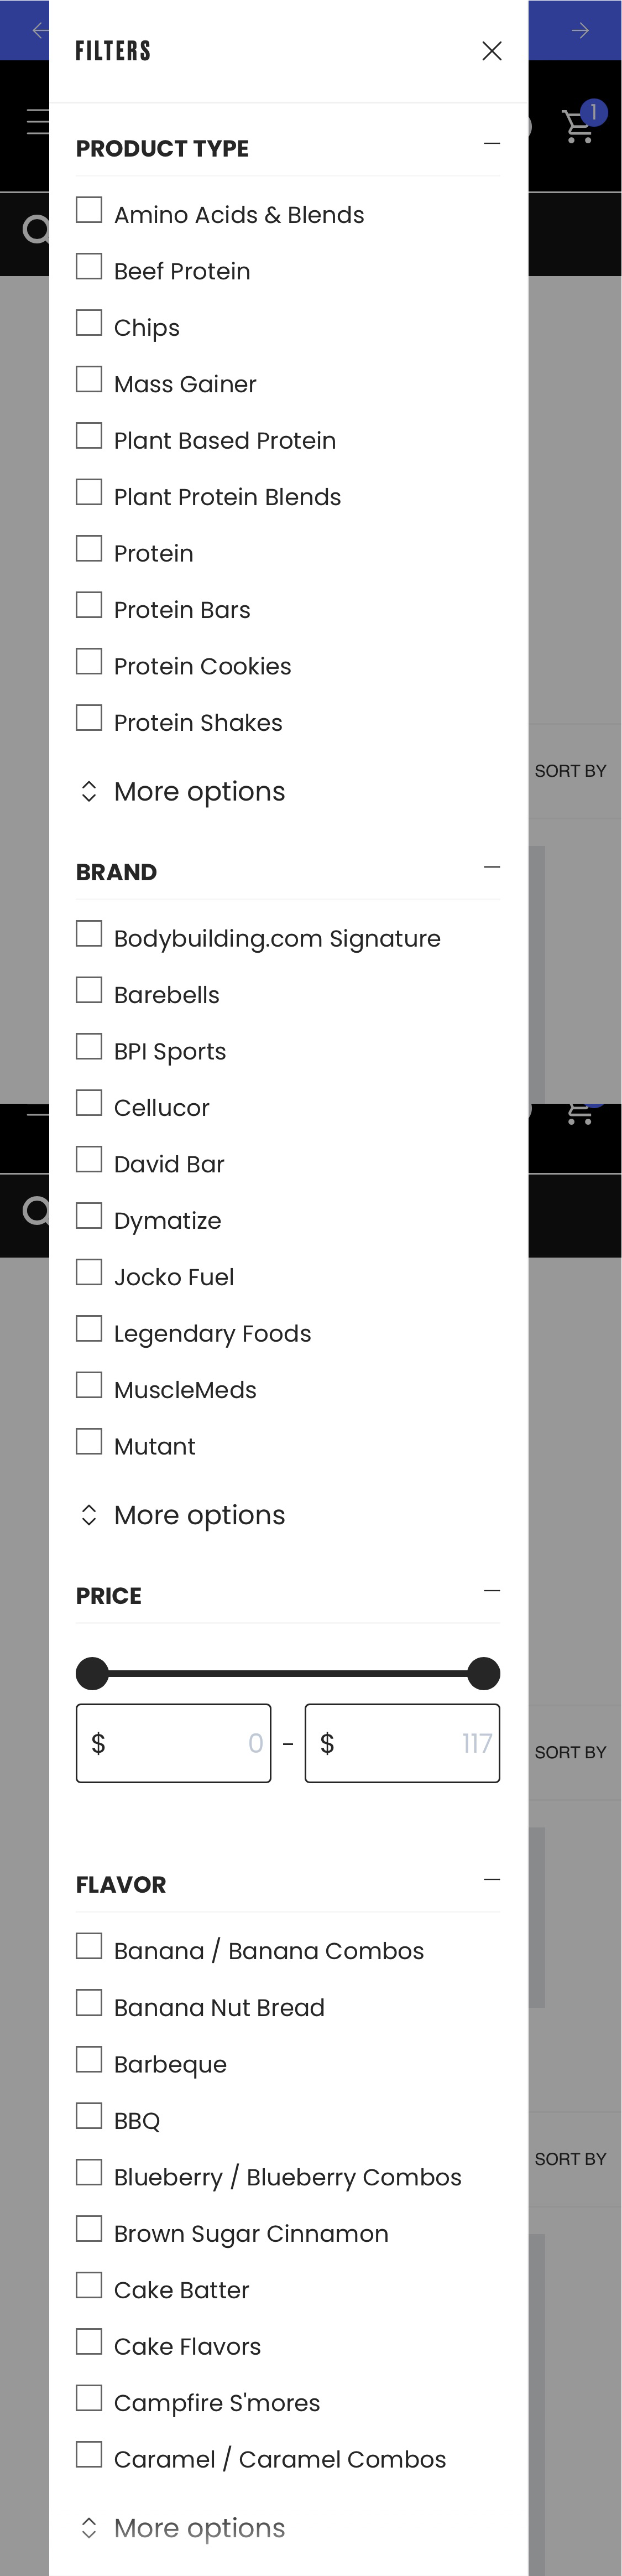The height and width of the screenshot is (2576, 622).
Task: Collapse the PRODUCT TYPE section
Action: point(491,143)
